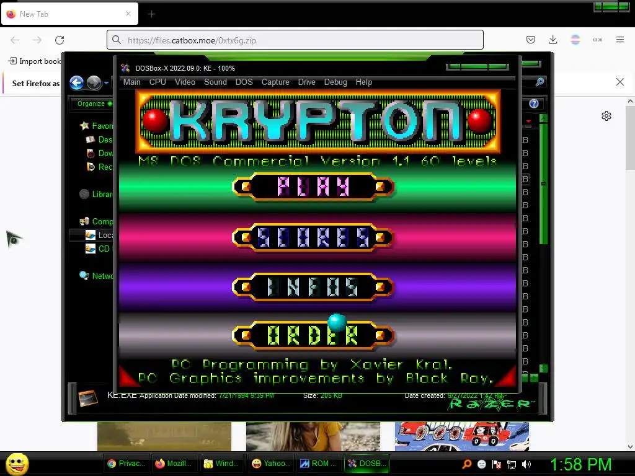Switch to Windows Explorer taskbar button
Screen dimensions: 635x476
pyautogui.click(x=222, y=464)
